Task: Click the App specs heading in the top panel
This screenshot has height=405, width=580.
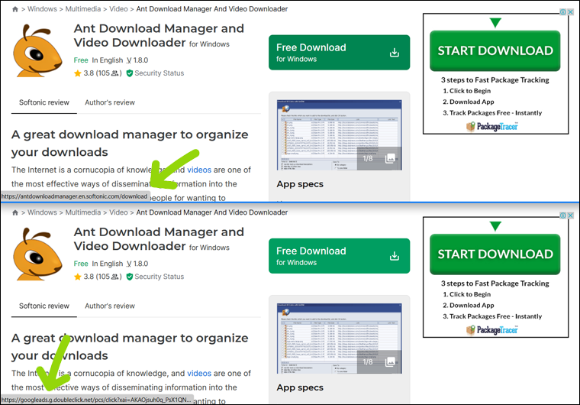Action: 300,184
